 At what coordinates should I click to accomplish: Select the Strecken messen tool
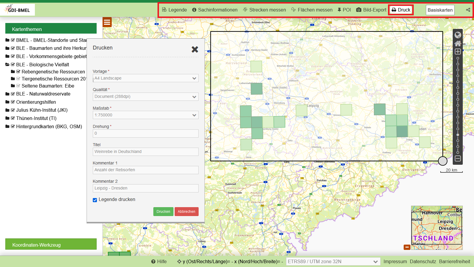point(264,10)
